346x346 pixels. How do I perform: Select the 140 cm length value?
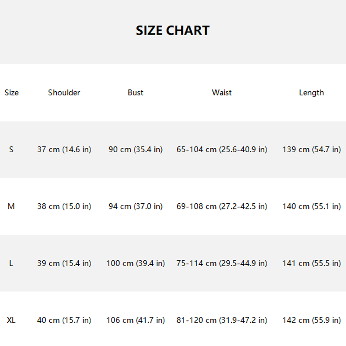311,207
